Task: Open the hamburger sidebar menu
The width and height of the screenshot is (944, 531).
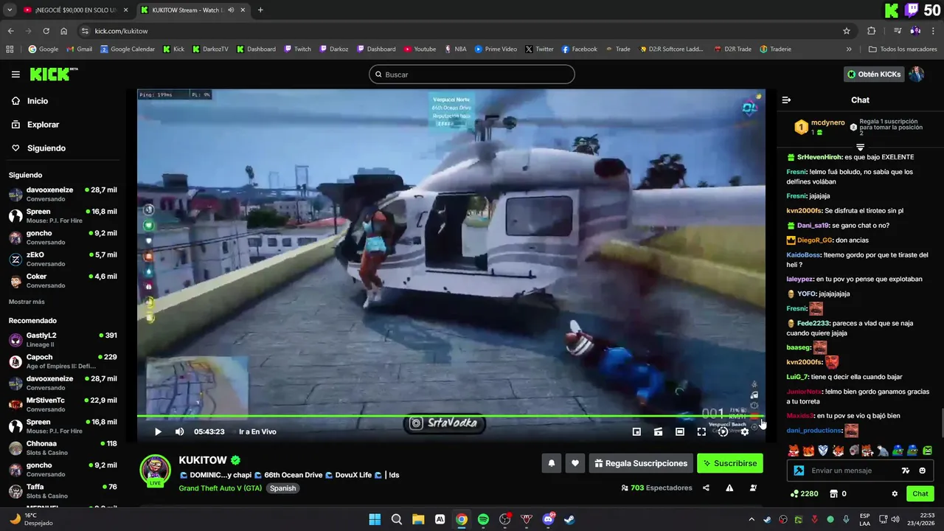Action: 15,74
